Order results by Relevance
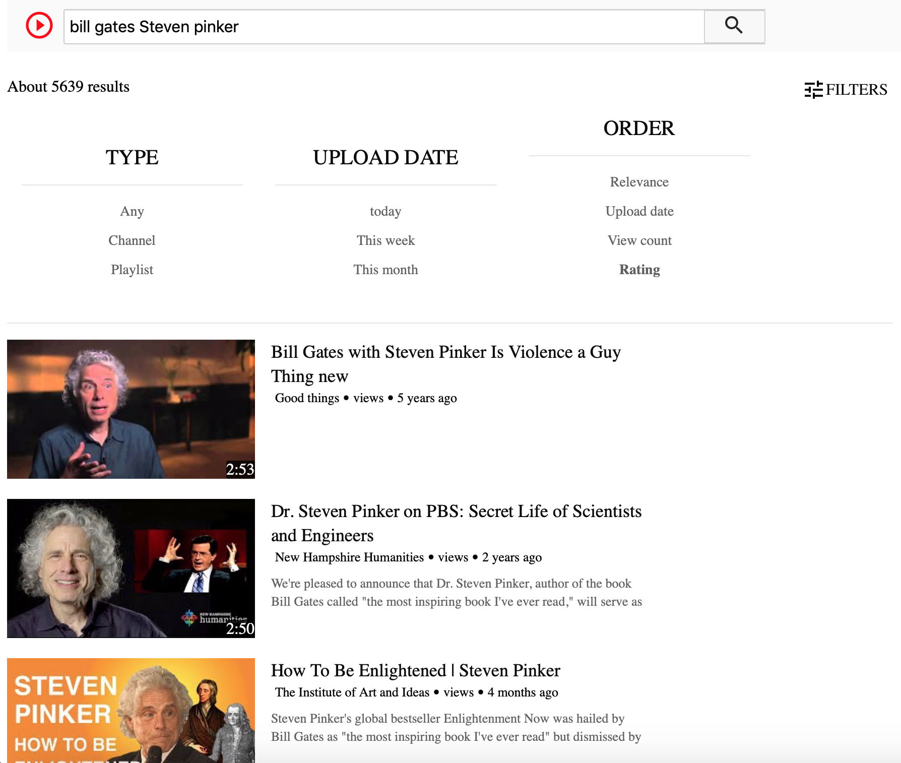Screen dimensions: 901x763 pos(639,182)
